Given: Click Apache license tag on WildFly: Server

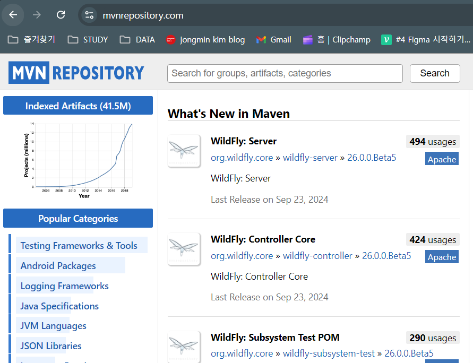Looking at the screenshot, I should coord(442,159).
